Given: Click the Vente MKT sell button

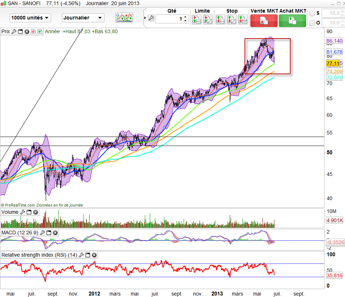Looking at the screenshot, I should (264, 20).
